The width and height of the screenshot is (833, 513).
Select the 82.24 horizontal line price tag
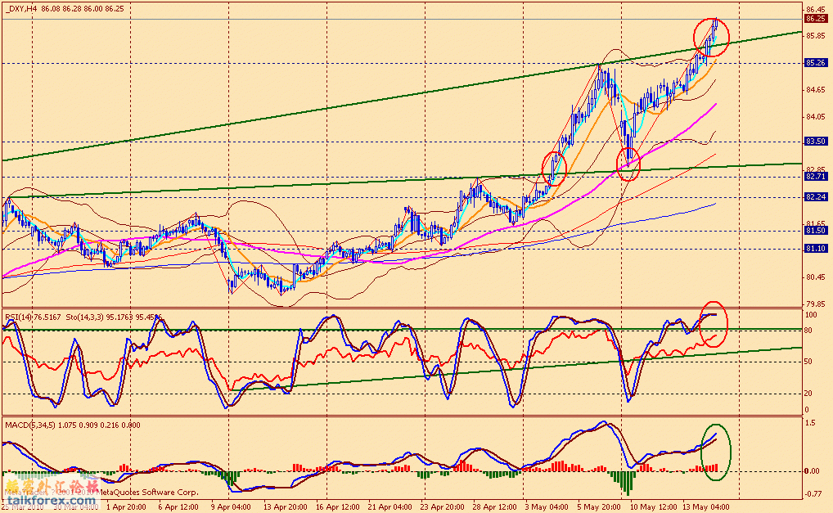point(816,197)
